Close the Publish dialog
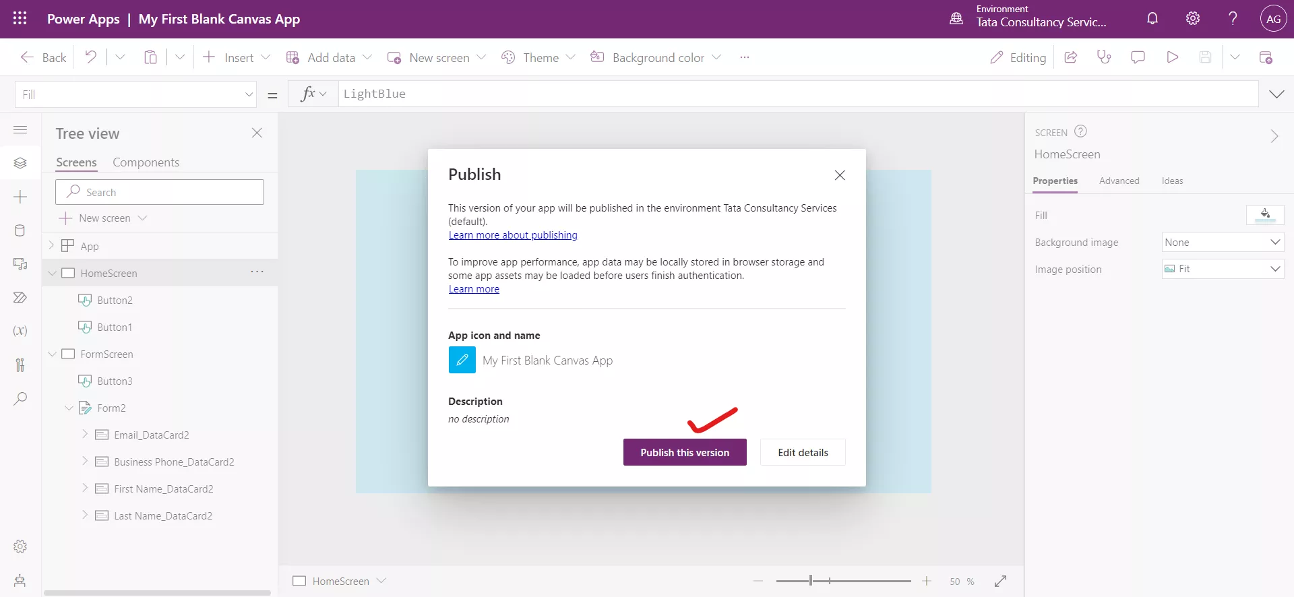 [840, 175]
